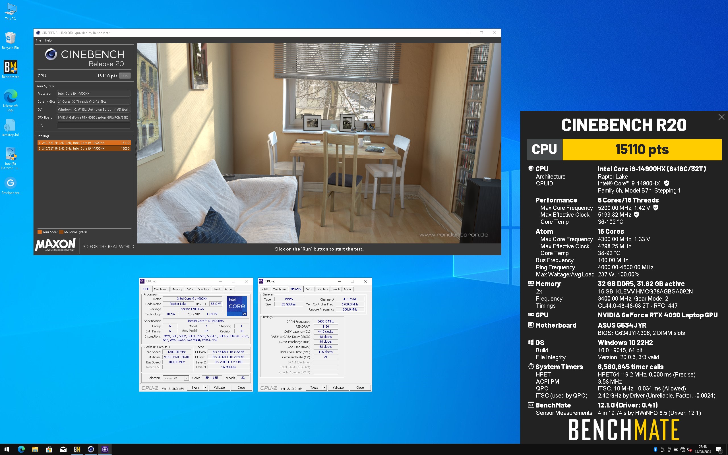Open About tab in right CPU-Z window

[x=348, y=289]
